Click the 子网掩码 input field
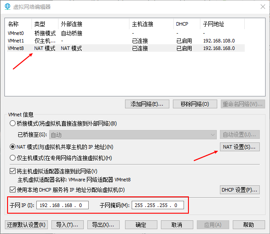 click(x=158, y=205)
